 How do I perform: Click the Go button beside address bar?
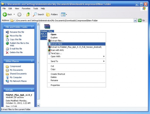(x=141, y=20)
